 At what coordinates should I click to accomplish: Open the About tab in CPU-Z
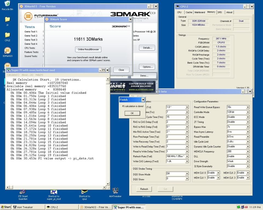tap(229, 12)
